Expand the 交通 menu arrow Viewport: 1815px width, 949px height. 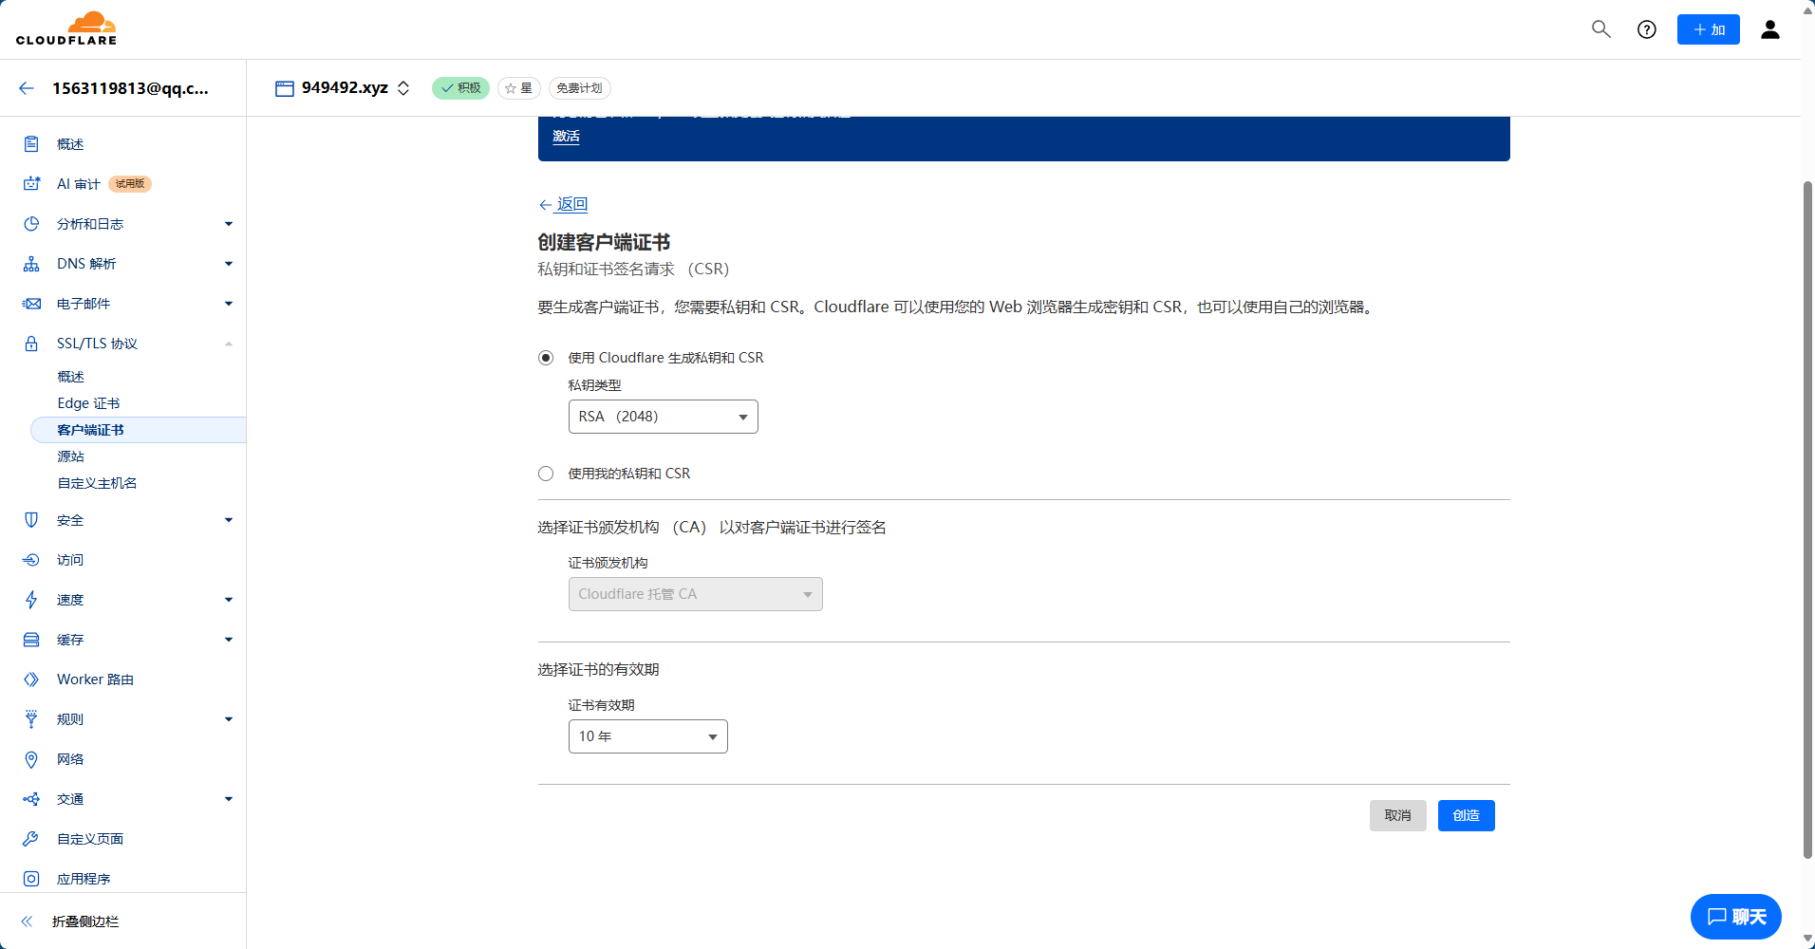[x=229, y=799]
